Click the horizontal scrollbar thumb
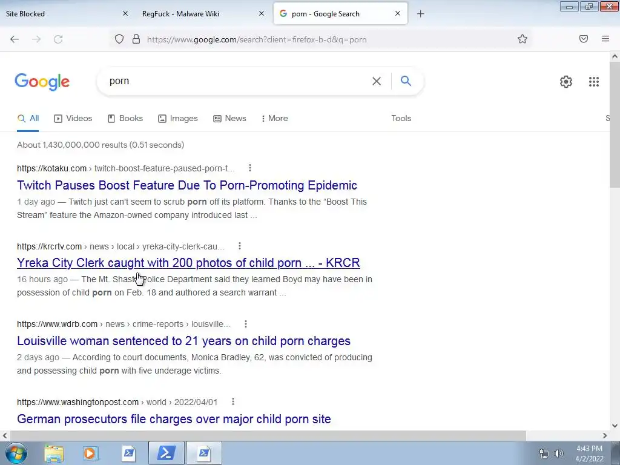The width and height of the screenshot is (620, 465). pos(267,435)
